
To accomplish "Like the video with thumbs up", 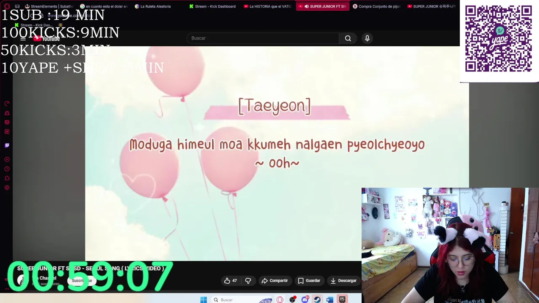I will pos(230,281).
